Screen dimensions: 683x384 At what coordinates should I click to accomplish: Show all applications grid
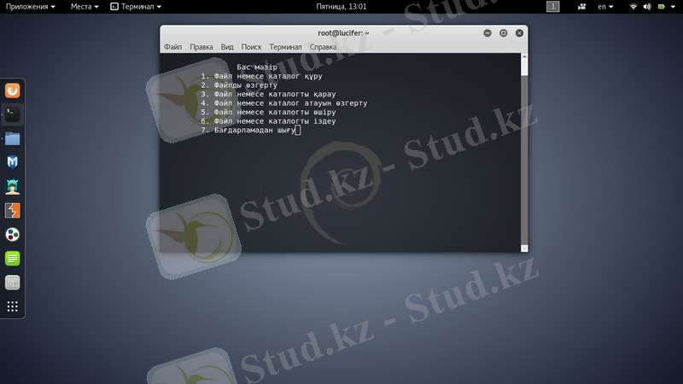tap(13, 306)
